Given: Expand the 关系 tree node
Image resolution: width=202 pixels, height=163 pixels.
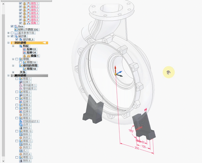Looking at the screenshot, I should 13,72.
